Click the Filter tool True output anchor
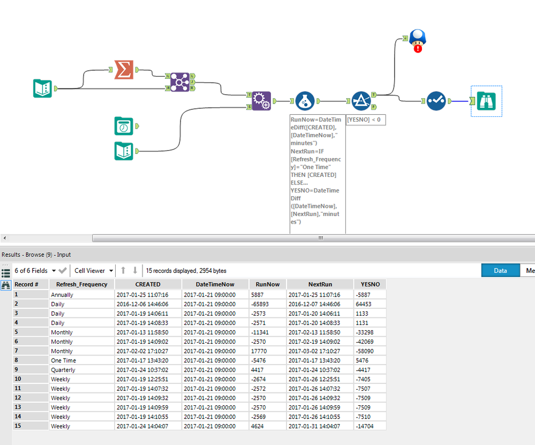 374,94
